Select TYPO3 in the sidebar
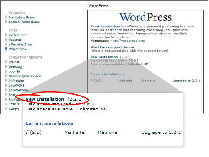 coord(14,104)
